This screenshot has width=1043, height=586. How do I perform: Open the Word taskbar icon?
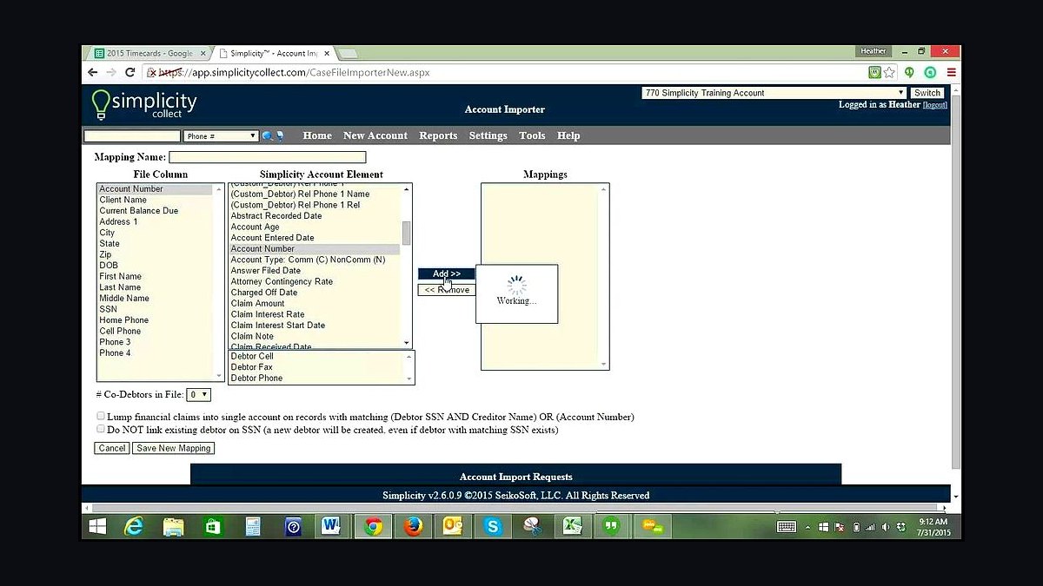tap(332, 526)
